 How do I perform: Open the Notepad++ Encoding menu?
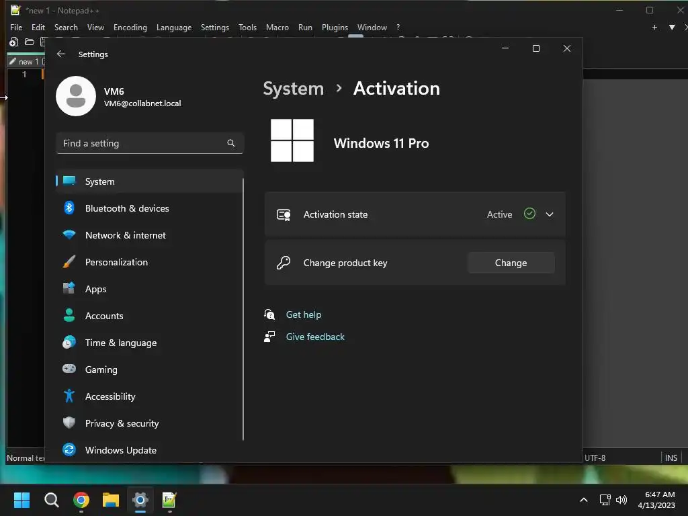click(130, 27)
